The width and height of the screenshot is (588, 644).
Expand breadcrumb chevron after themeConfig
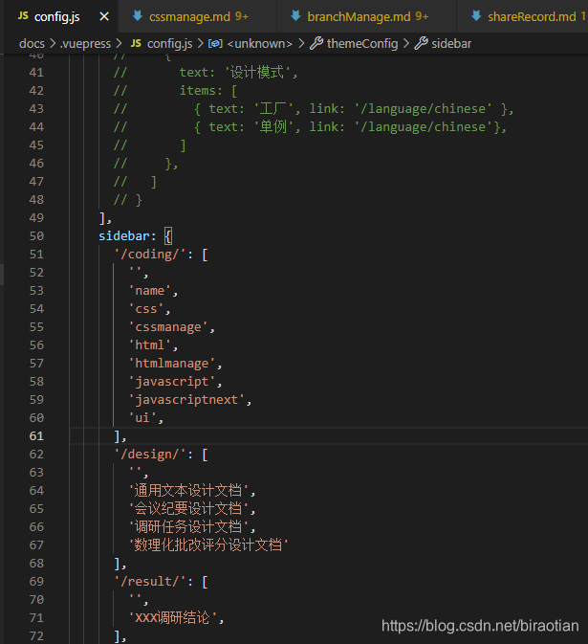[405, 43]
